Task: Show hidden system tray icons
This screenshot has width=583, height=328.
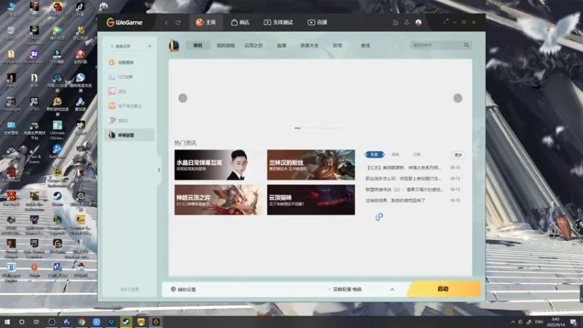Action: tap(513, 321)
